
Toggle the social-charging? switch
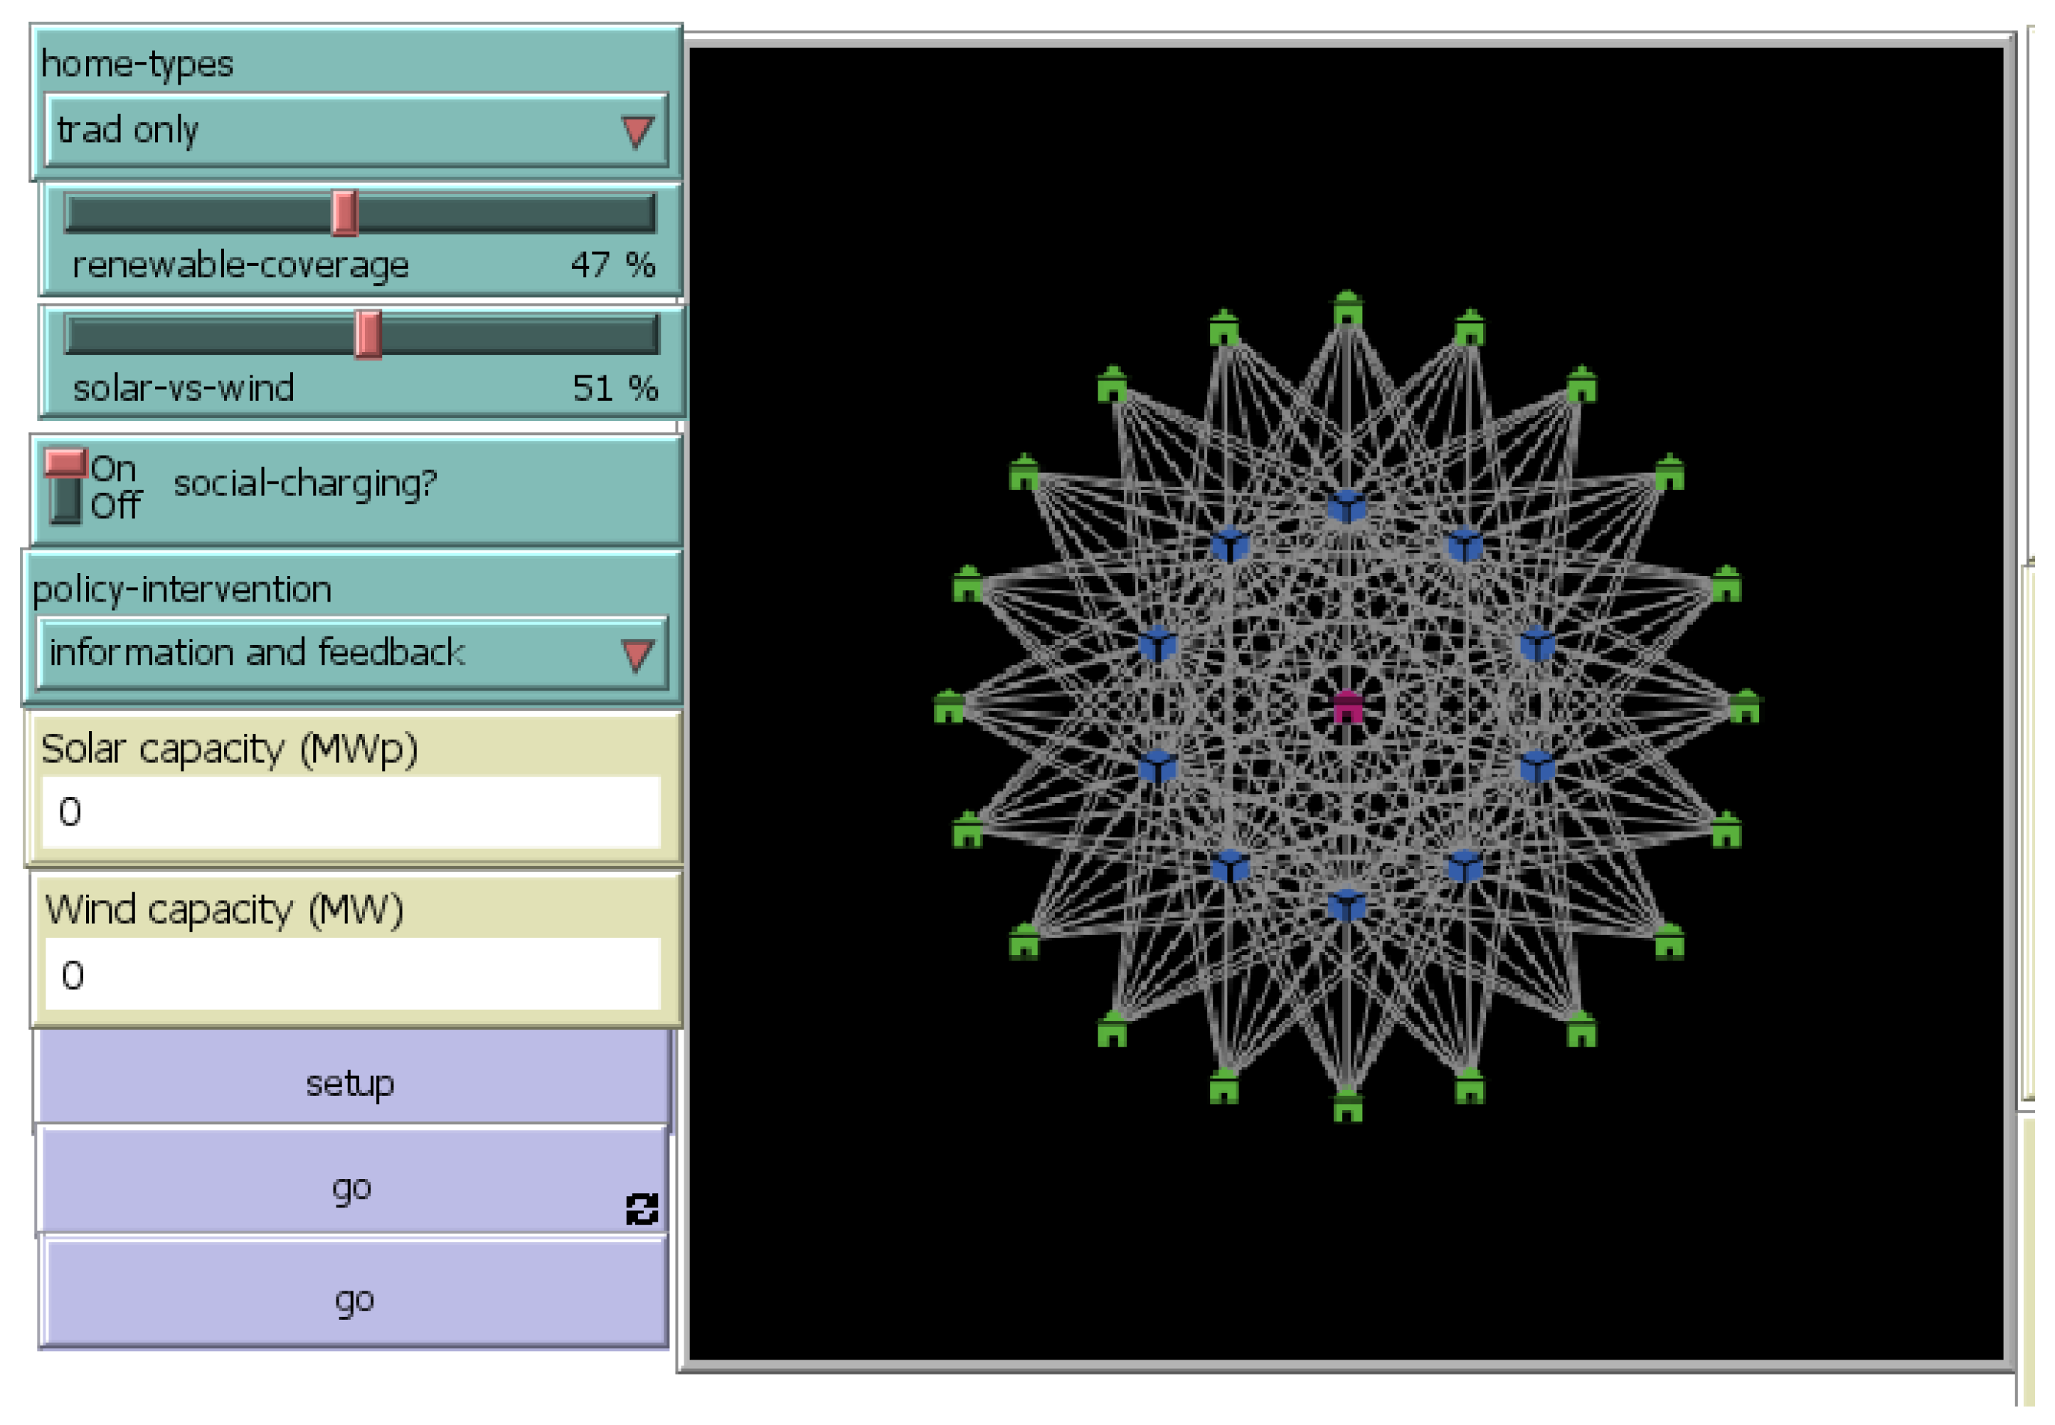pos(66,486)
